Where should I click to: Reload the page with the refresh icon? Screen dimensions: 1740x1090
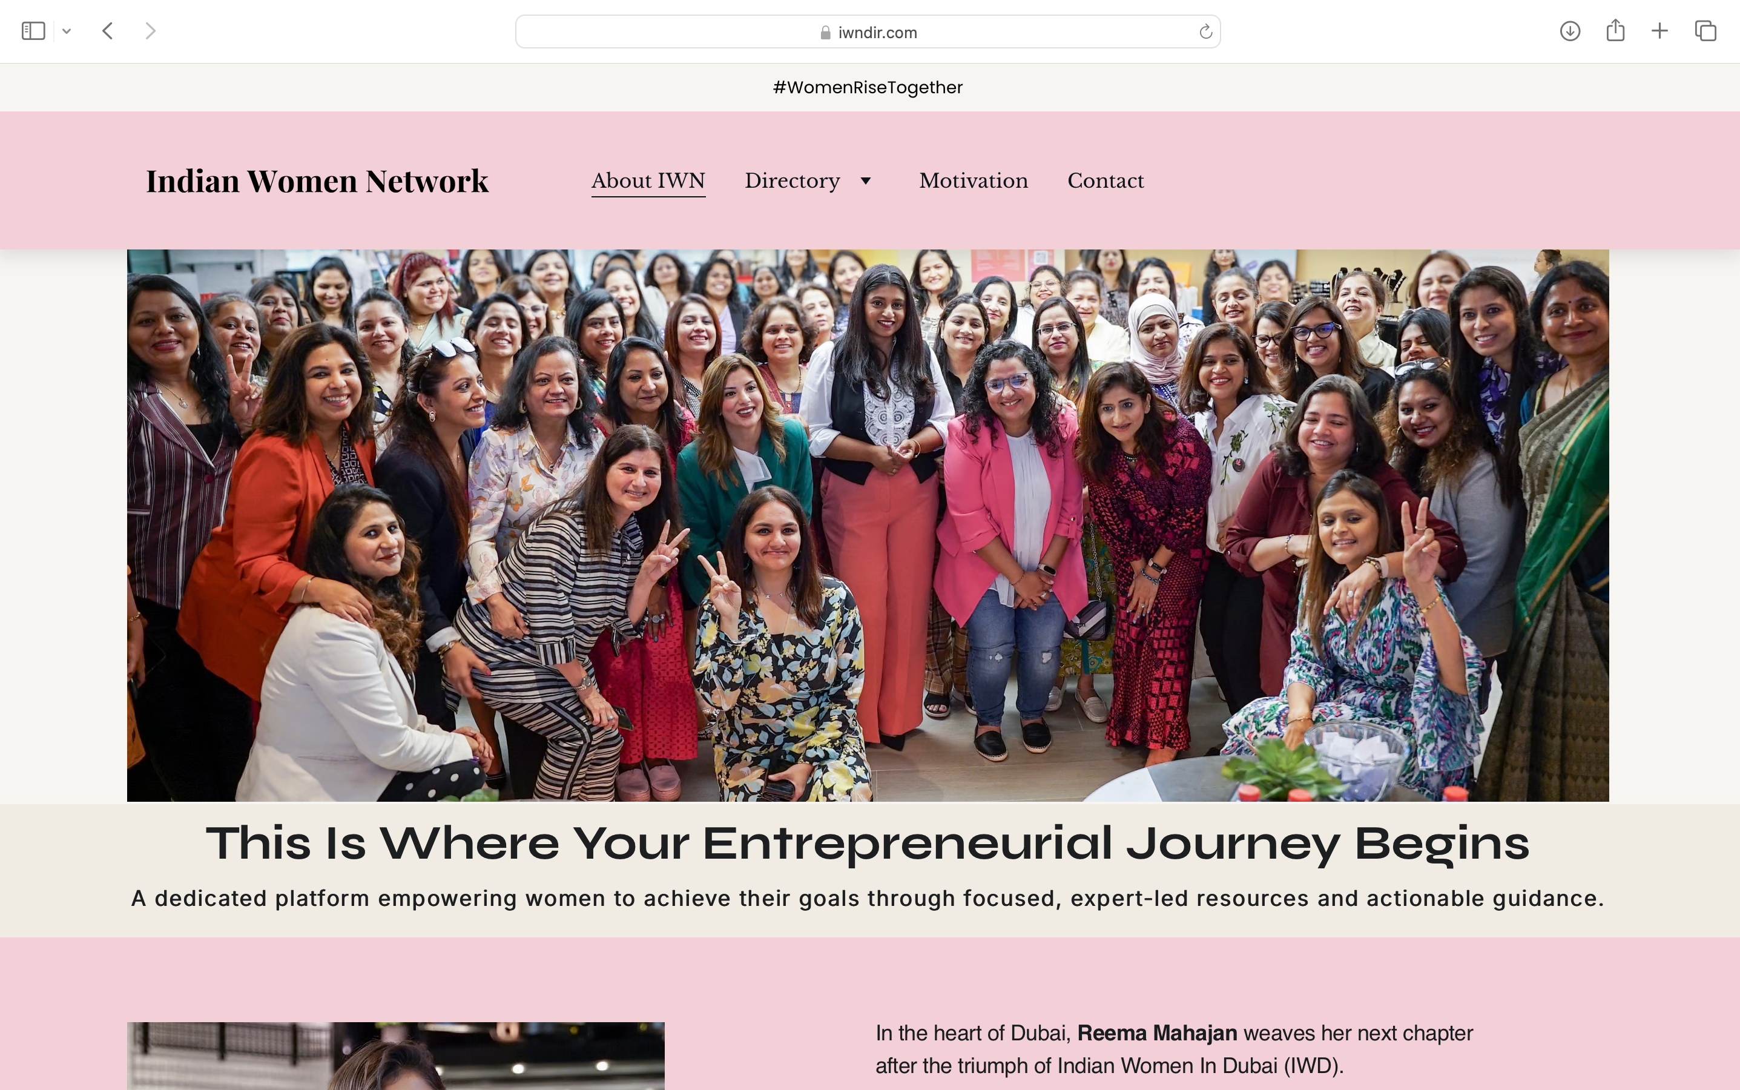pyautogui.click(x=1205, y=31)
